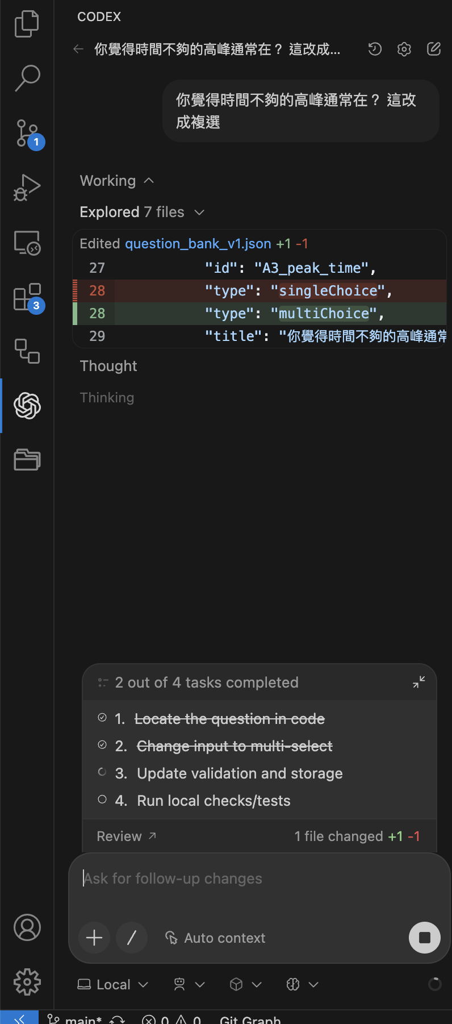
Task: Start a new chat with compose icon
Action: click(434, 49)
